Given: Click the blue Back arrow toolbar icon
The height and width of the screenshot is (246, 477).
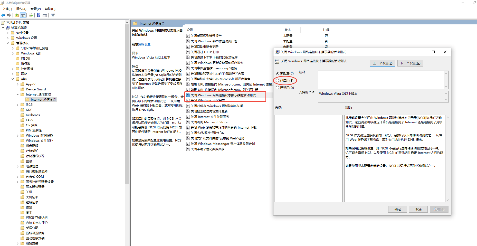Looking at the screenshot, I should 3,15.
